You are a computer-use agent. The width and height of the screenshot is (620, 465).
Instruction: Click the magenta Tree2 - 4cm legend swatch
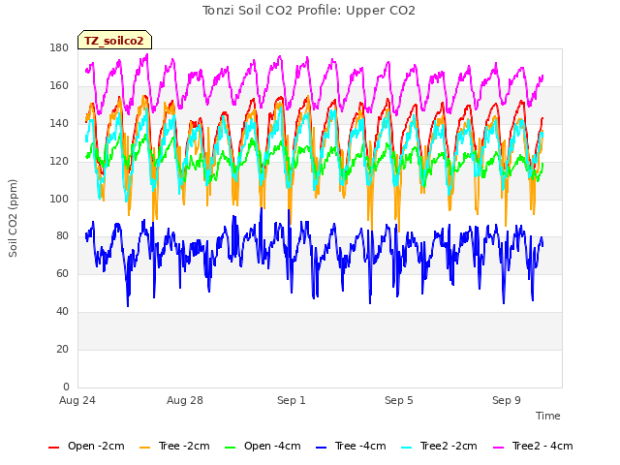[x=499, y=448]
